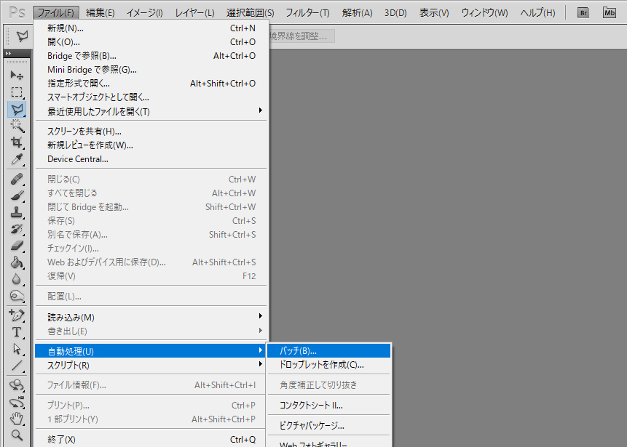Click 新規(N)... in the File menu
This screenshot has height=447, width=627.
coord(66,28)
